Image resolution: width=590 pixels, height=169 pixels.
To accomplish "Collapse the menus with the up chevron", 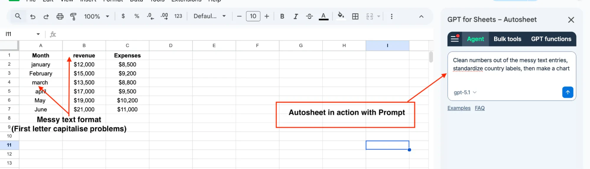I will click(421, 17).
